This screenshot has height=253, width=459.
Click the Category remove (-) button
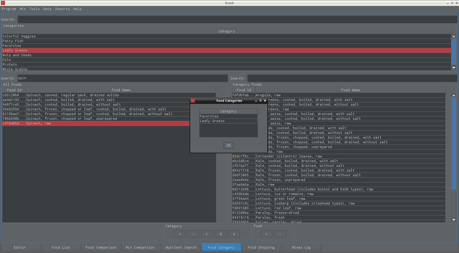(x=193, y=234)
